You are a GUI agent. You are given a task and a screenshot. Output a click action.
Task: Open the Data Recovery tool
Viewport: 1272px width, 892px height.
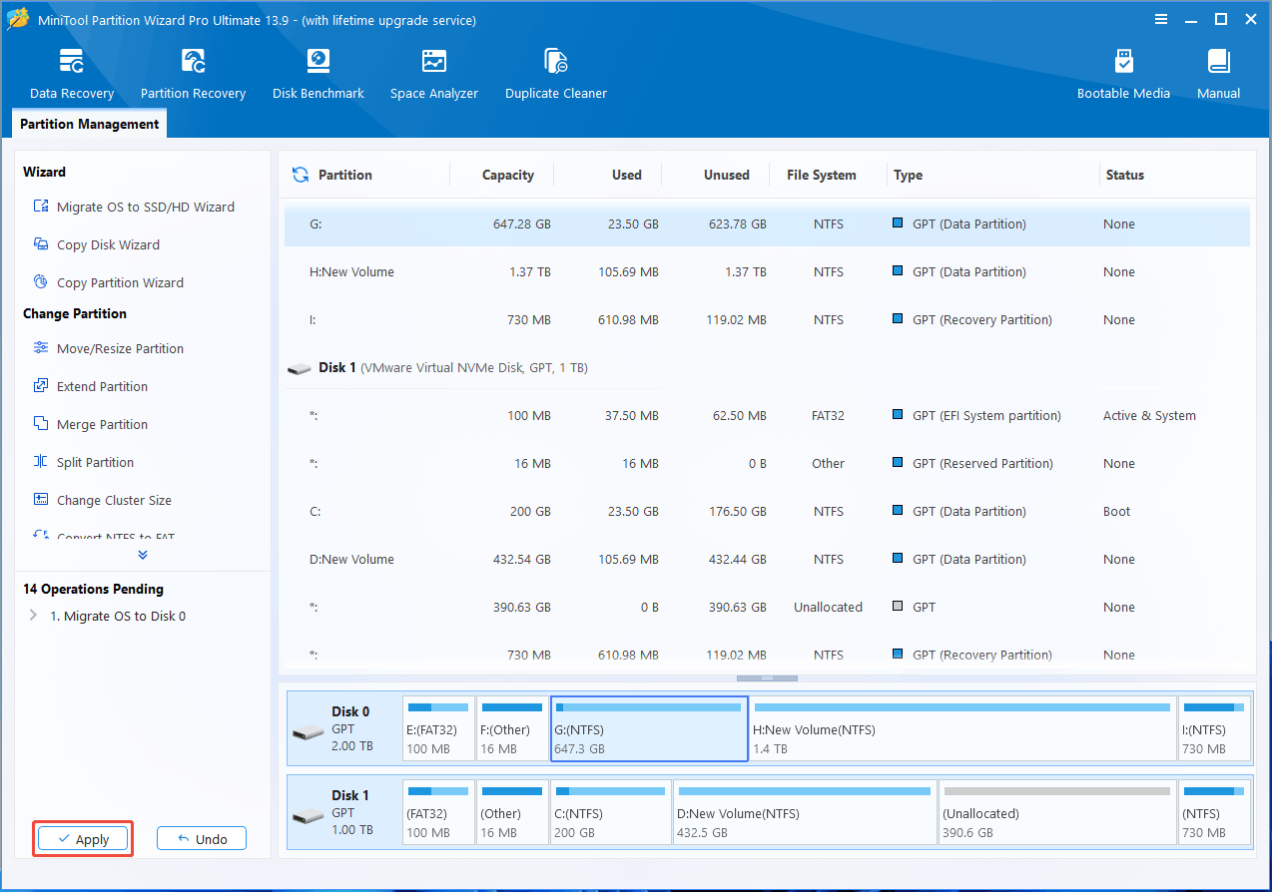coord(71,74)
